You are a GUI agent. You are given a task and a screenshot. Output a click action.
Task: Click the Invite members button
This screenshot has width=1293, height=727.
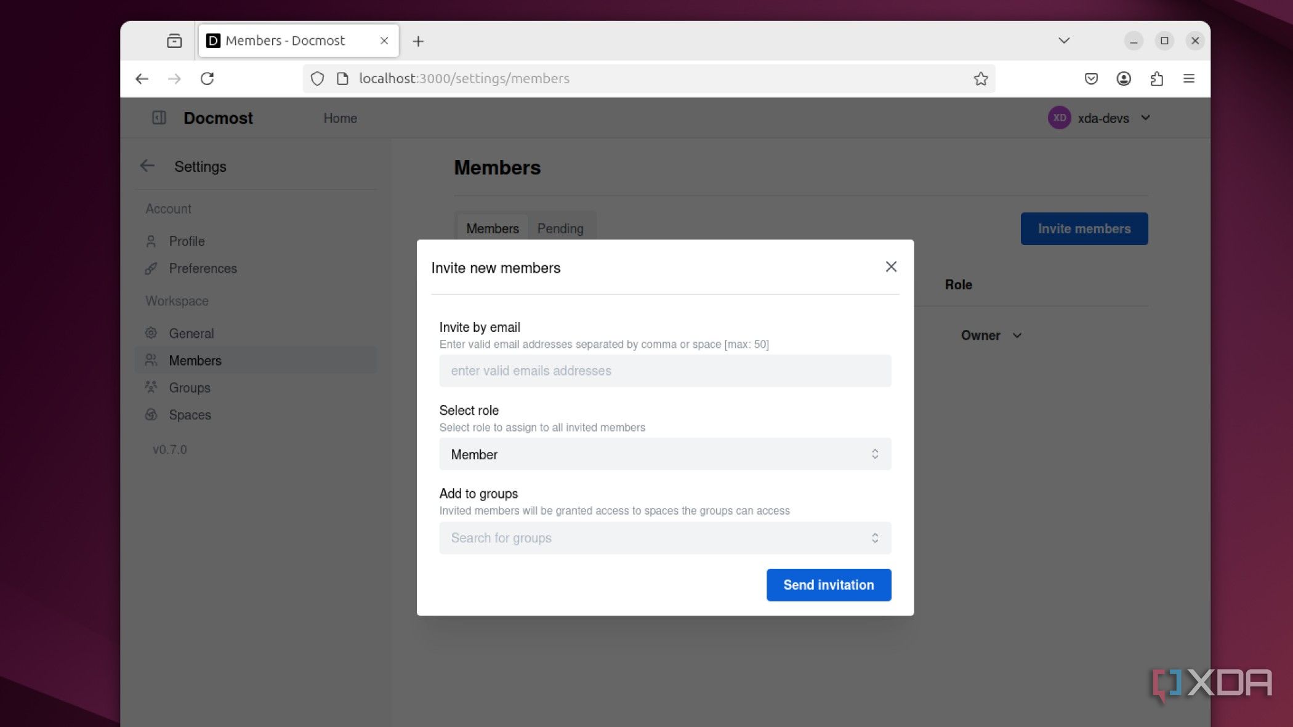[1084, 228]
